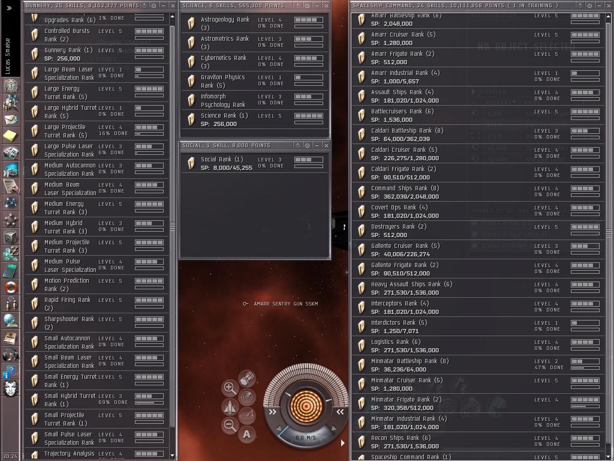Click the Minmatar Battleship level progress bar
Image resolution: width=614 pixels, height=461 pixels.
coord(585,361)
